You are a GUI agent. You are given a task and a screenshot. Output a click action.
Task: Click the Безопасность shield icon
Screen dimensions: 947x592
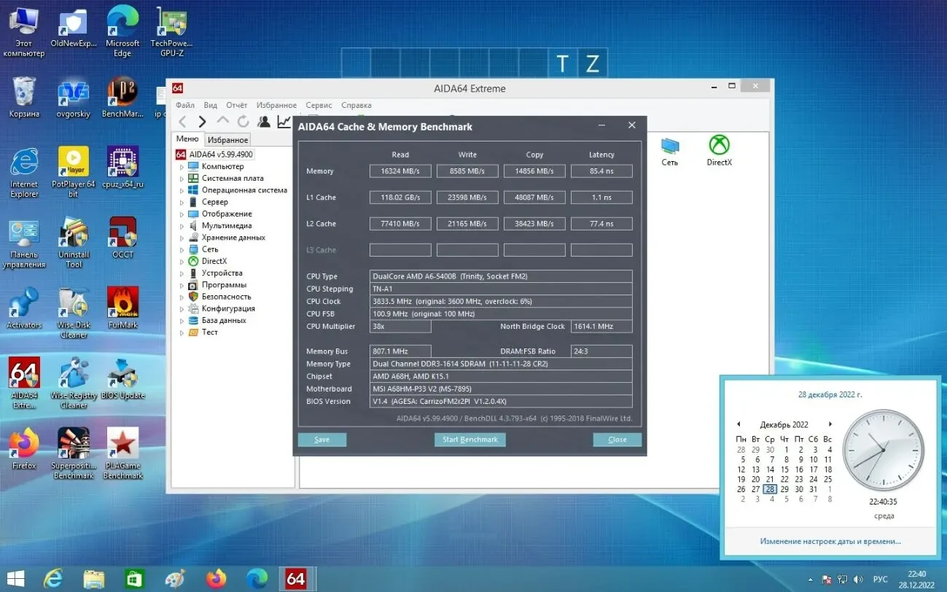coord(195,296)
